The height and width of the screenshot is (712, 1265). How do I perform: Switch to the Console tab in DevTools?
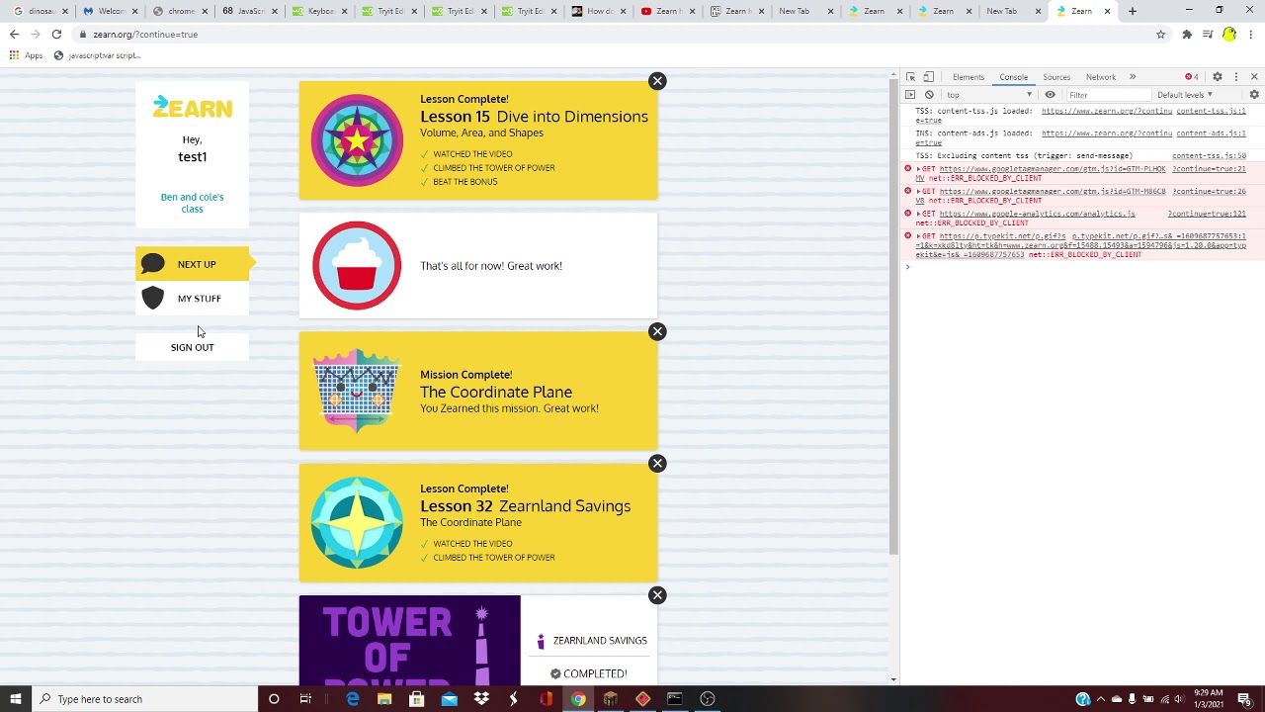pyautogui.click(x=1013, y=77)
